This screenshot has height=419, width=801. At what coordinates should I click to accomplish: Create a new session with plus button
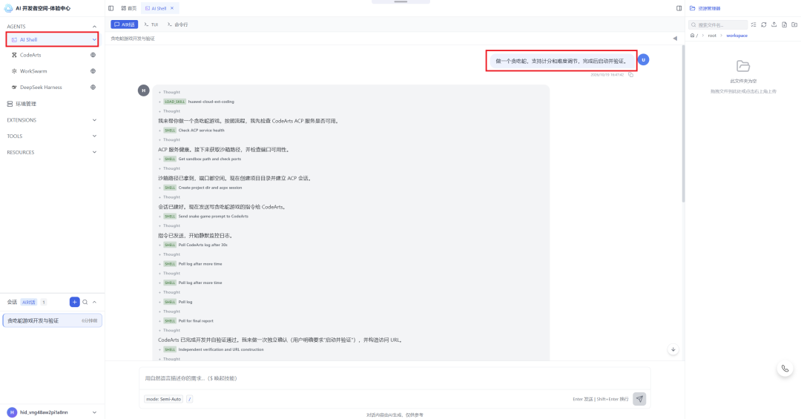75,302
